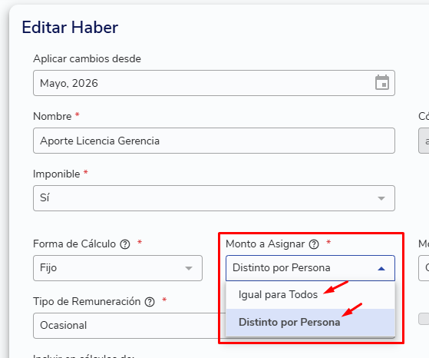429x358 pixels.
Task: Click the Nombre field Aporte Licencia Gerencia
Action: 214,141
